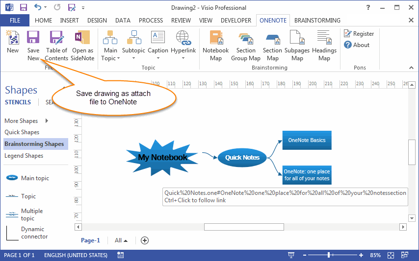Click the New OneNote drawing icon

[x=13, y=37]
